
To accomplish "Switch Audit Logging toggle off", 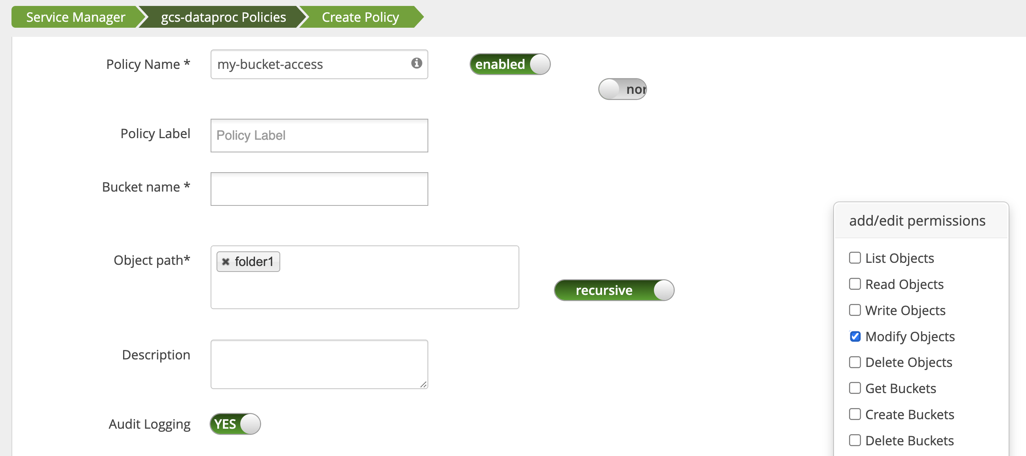I will 235,424.
